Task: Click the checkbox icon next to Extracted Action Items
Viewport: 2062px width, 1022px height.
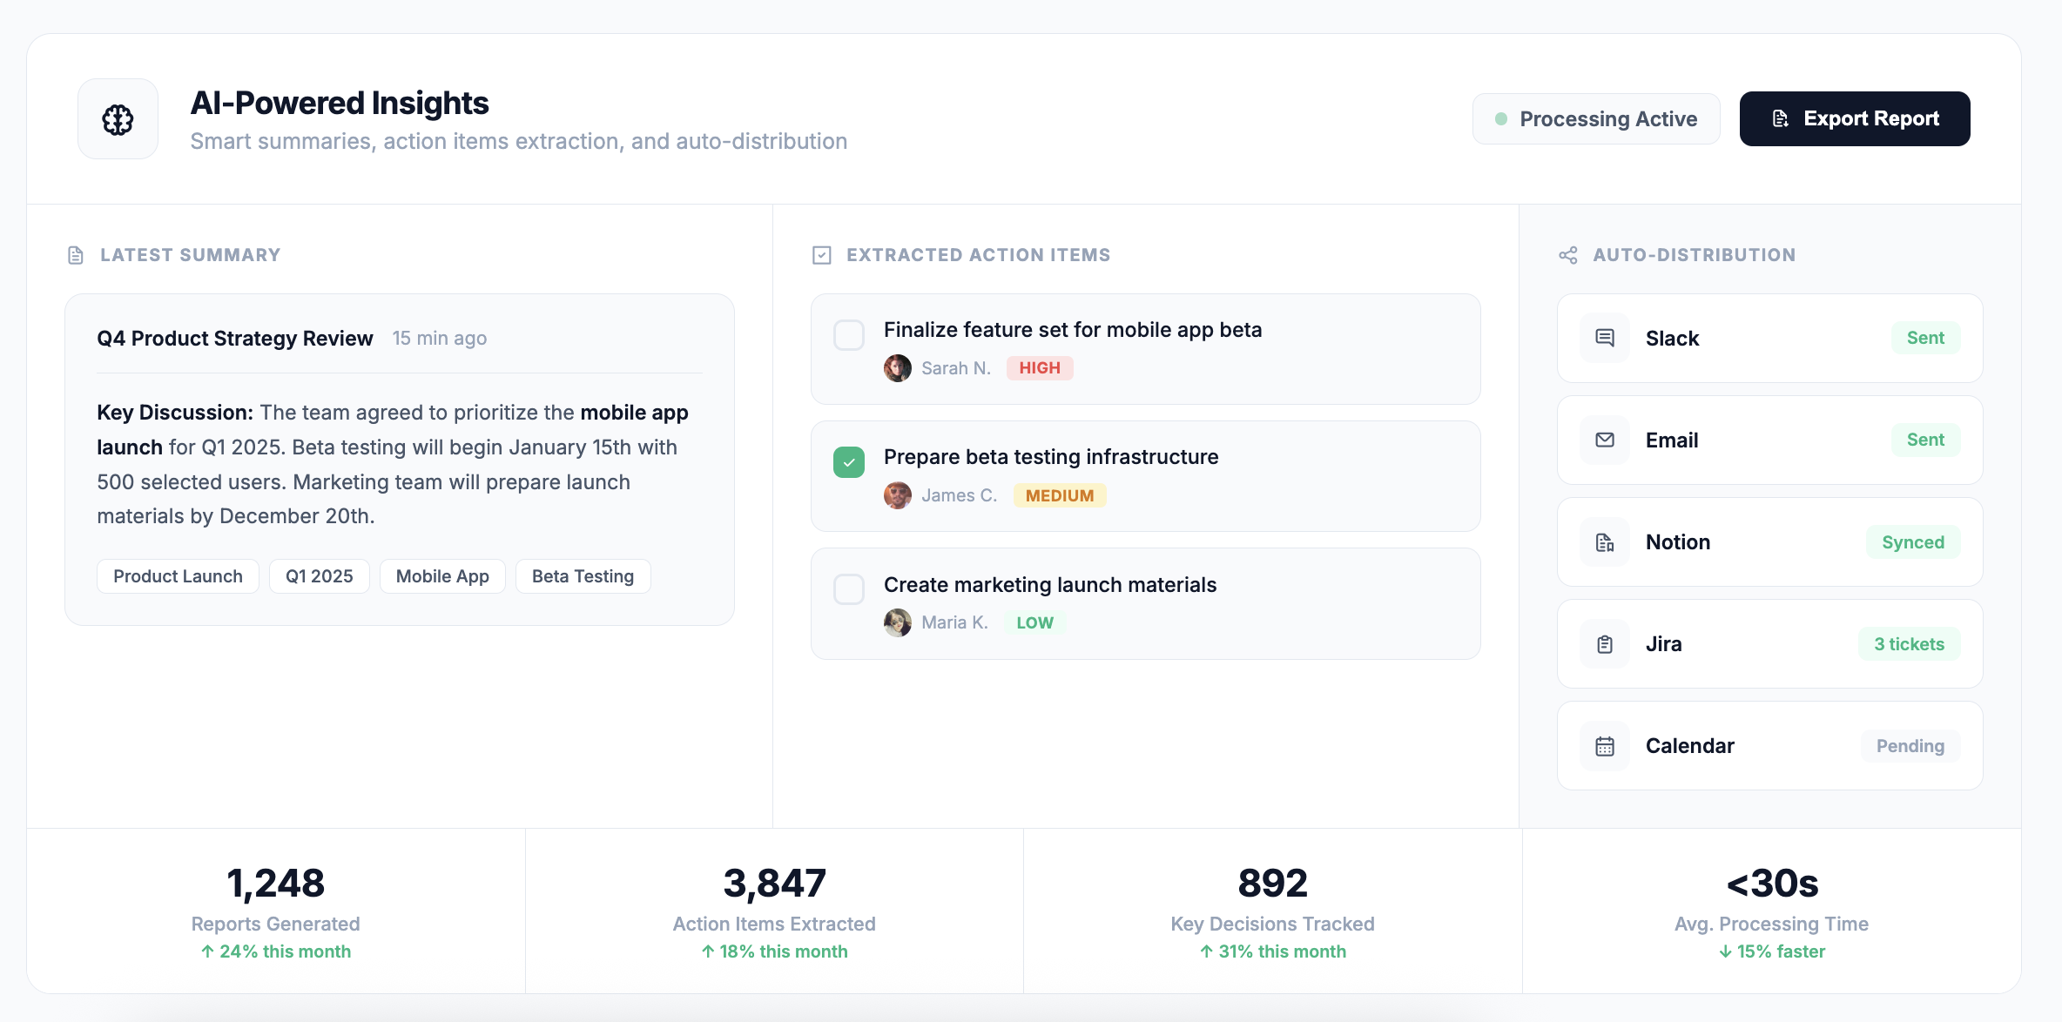Action: (x=821, y=254)
